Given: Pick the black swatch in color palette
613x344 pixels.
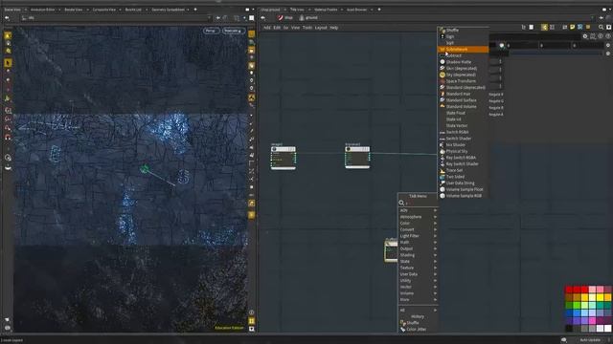Looking at the screenshot, I should 569,329.
